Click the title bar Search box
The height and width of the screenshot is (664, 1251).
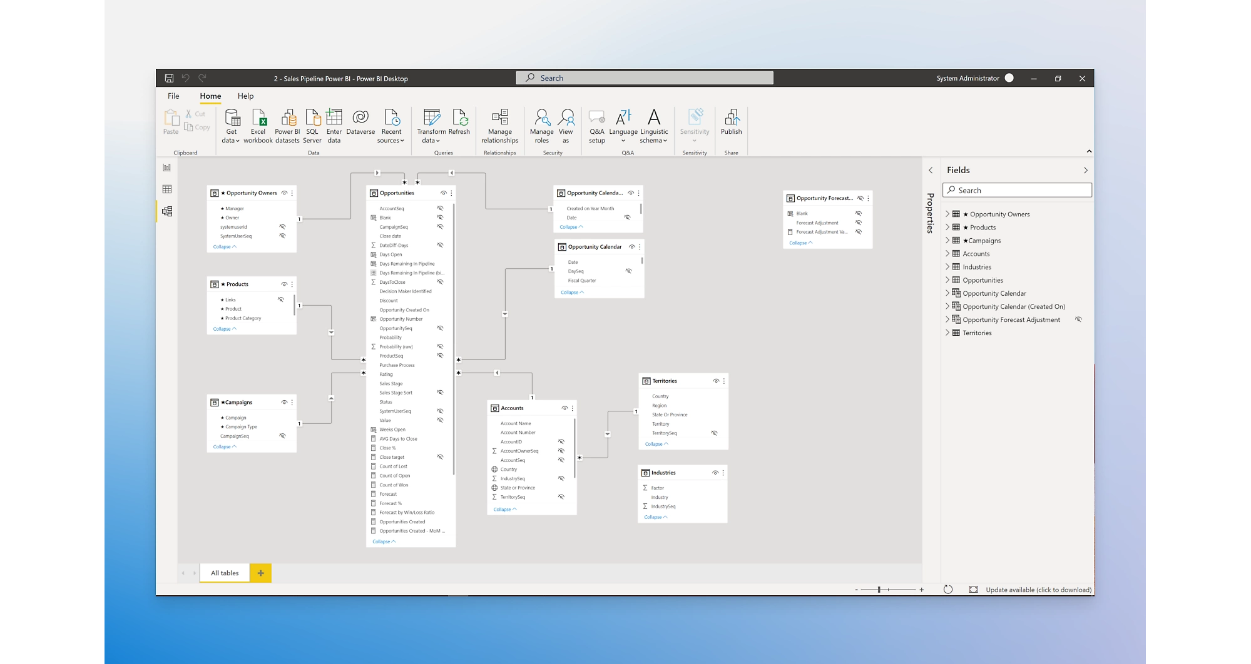tap(645, 78)
